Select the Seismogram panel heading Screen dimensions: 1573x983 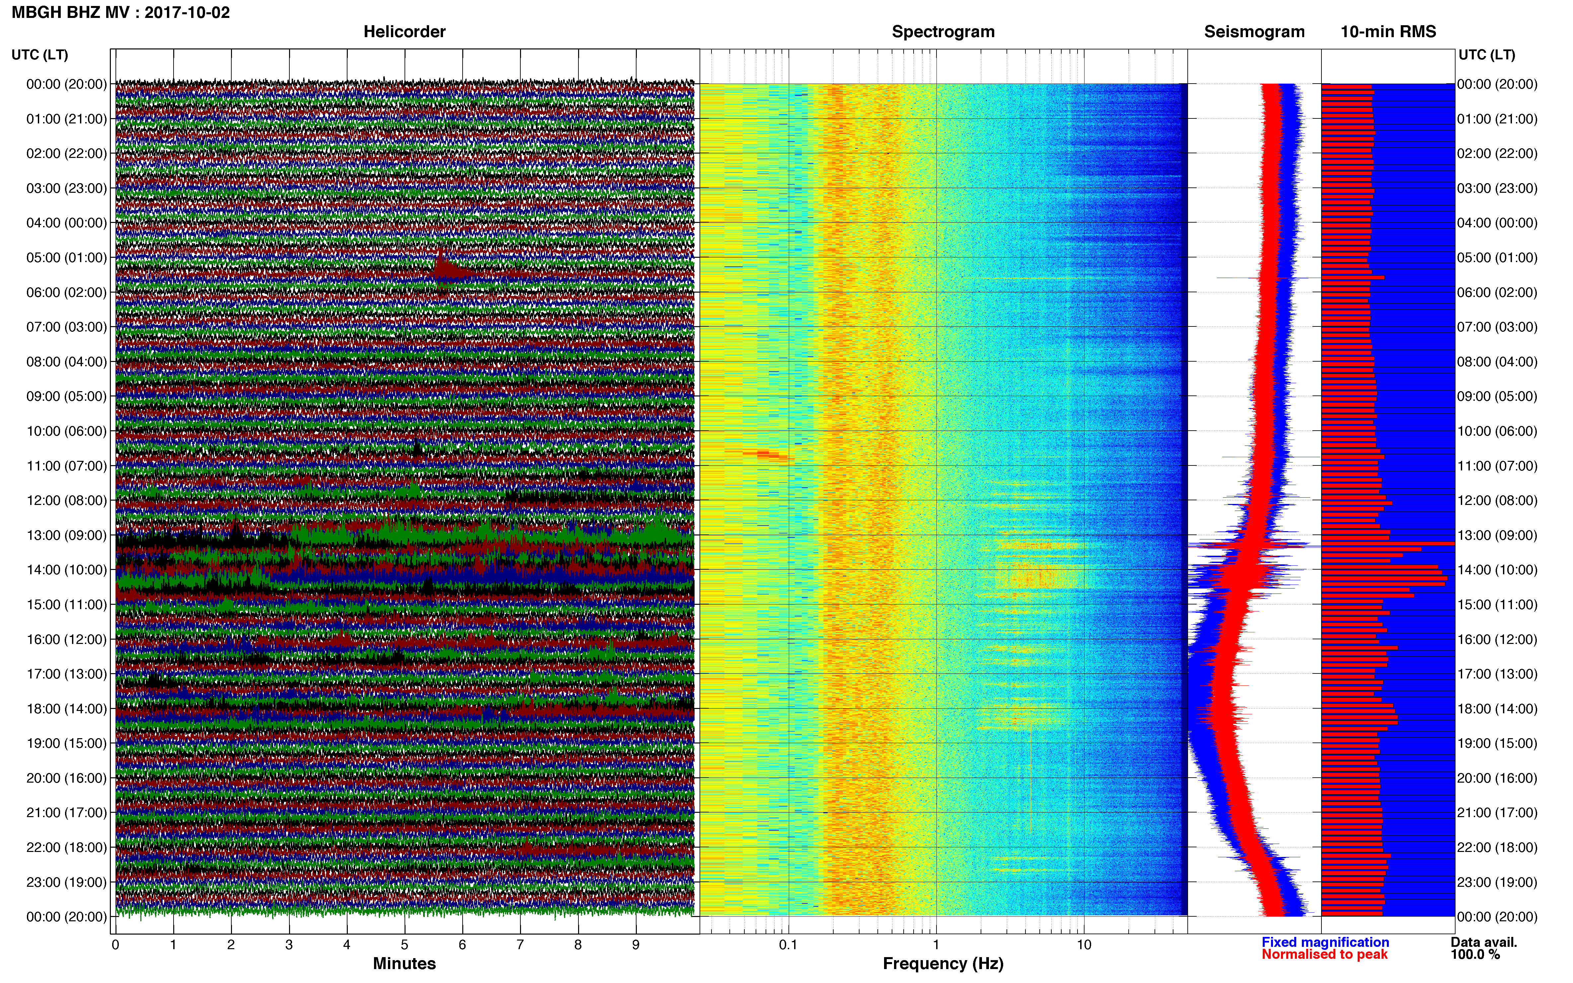[x=1254, y=32]
